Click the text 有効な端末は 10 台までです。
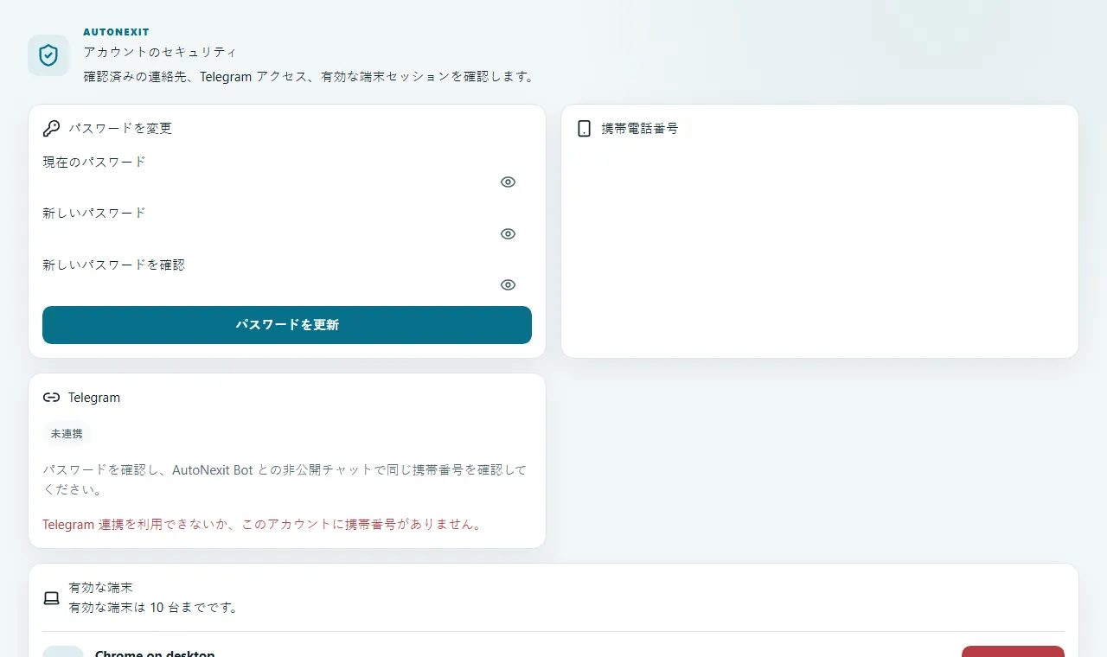The image size is (1107, 657). click(154, 608)
